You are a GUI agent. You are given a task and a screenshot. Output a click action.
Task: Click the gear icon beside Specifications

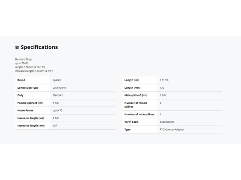(17, 48)
